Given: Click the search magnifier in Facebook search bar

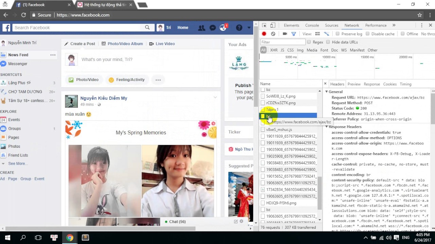Looking at the screenshot, I should click(x=147, y=27).
